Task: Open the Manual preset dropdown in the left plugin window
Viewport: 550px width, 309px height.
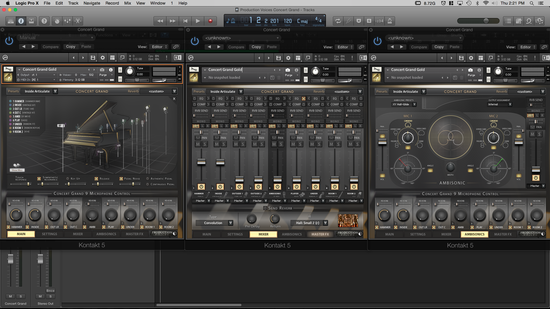Action: (56, 37)
